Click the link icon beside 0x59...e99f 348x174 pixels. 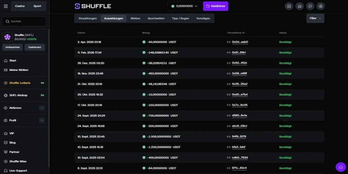click(229, 73)
